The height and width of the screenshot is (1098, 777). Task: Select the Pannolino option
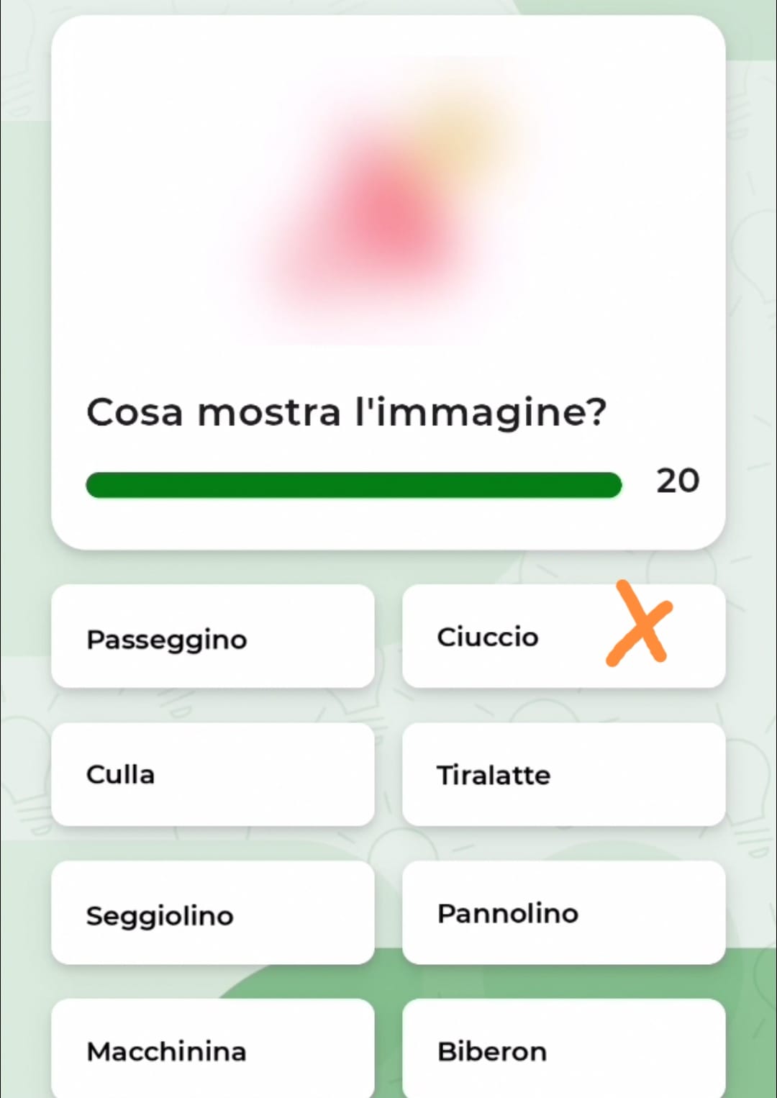coord(563,914)
